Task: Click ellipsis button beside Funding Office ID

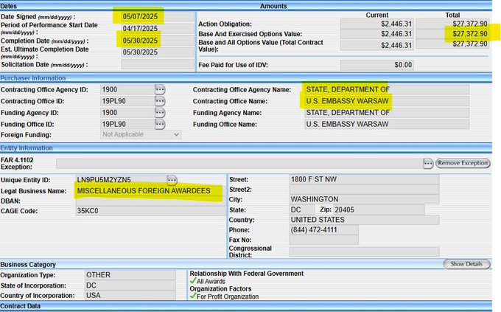Action: (x=160, y=124)
